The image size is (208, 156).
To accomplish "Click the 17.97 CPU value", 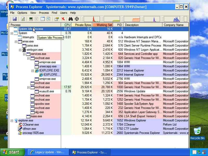I will click(x=68, y=87).
